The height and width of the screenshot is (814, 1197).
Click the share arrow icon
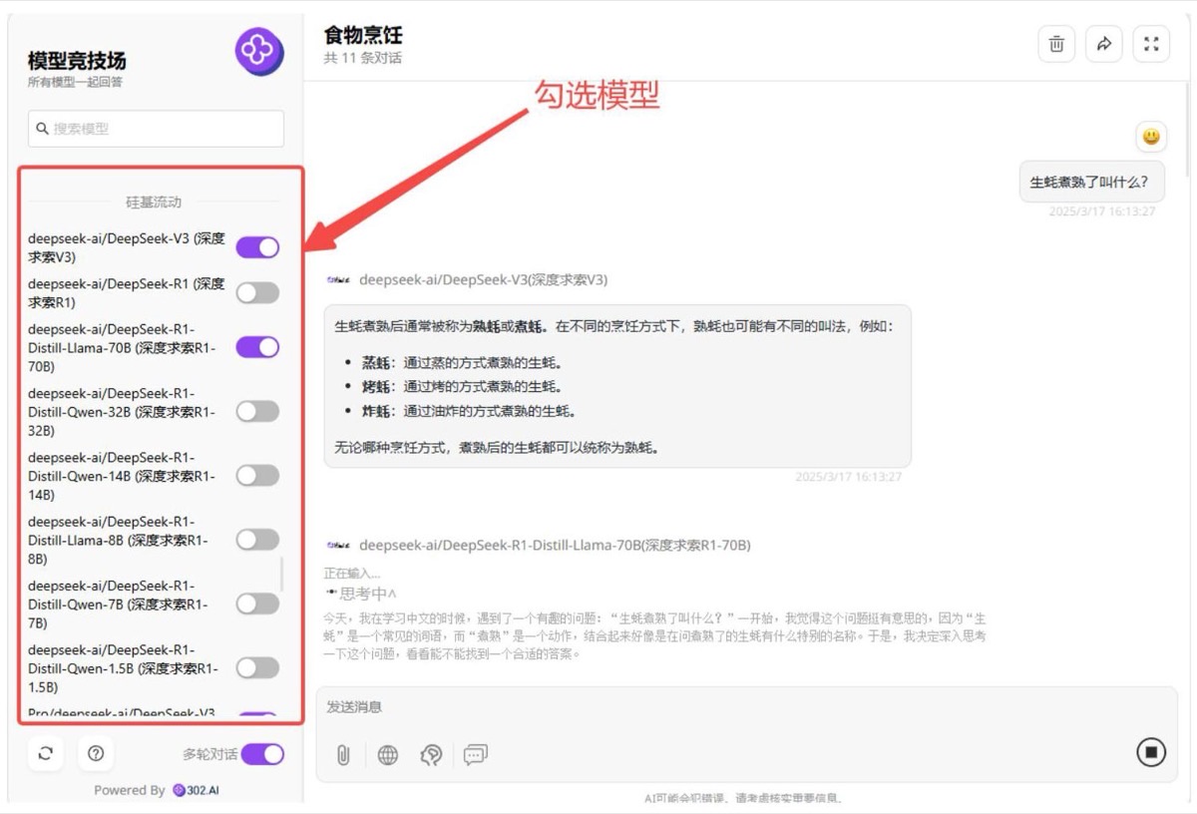pyautogui.click(x=1104, y=44)
